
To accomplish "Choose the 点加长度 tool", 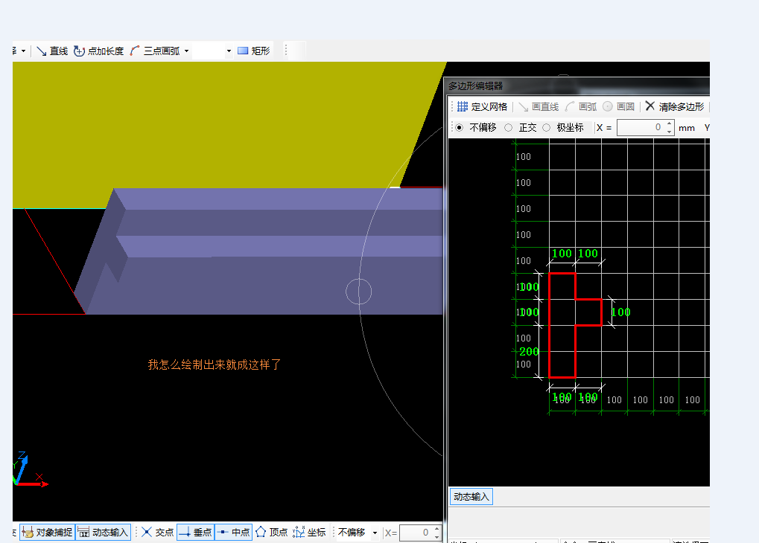I will coord(99,51).
